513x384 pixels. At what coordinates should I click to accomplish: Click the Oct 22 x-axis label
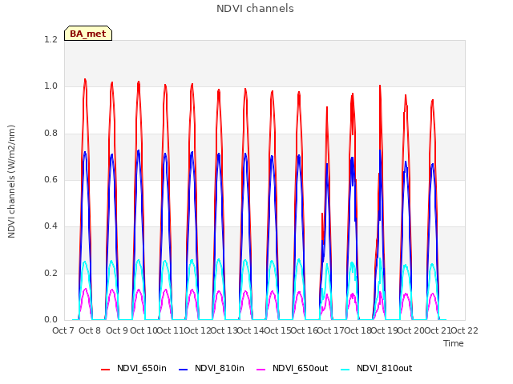click(x=465, y=330)
